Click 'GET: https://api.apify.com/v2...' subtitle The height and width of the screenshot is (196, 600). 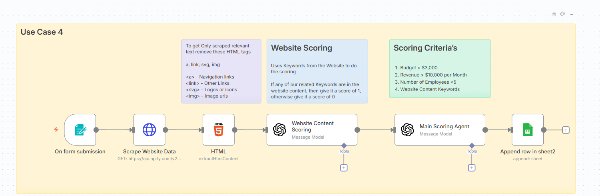[x=149, y=159]
